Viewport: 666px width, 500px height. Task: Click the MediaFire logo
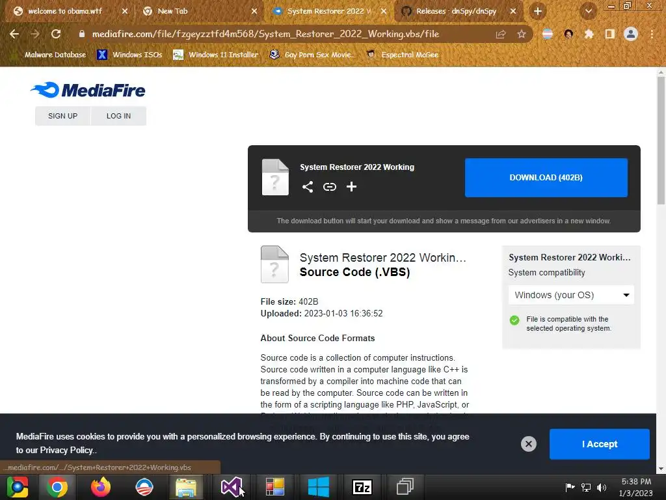pyautogui.click(x=88, y=90)
